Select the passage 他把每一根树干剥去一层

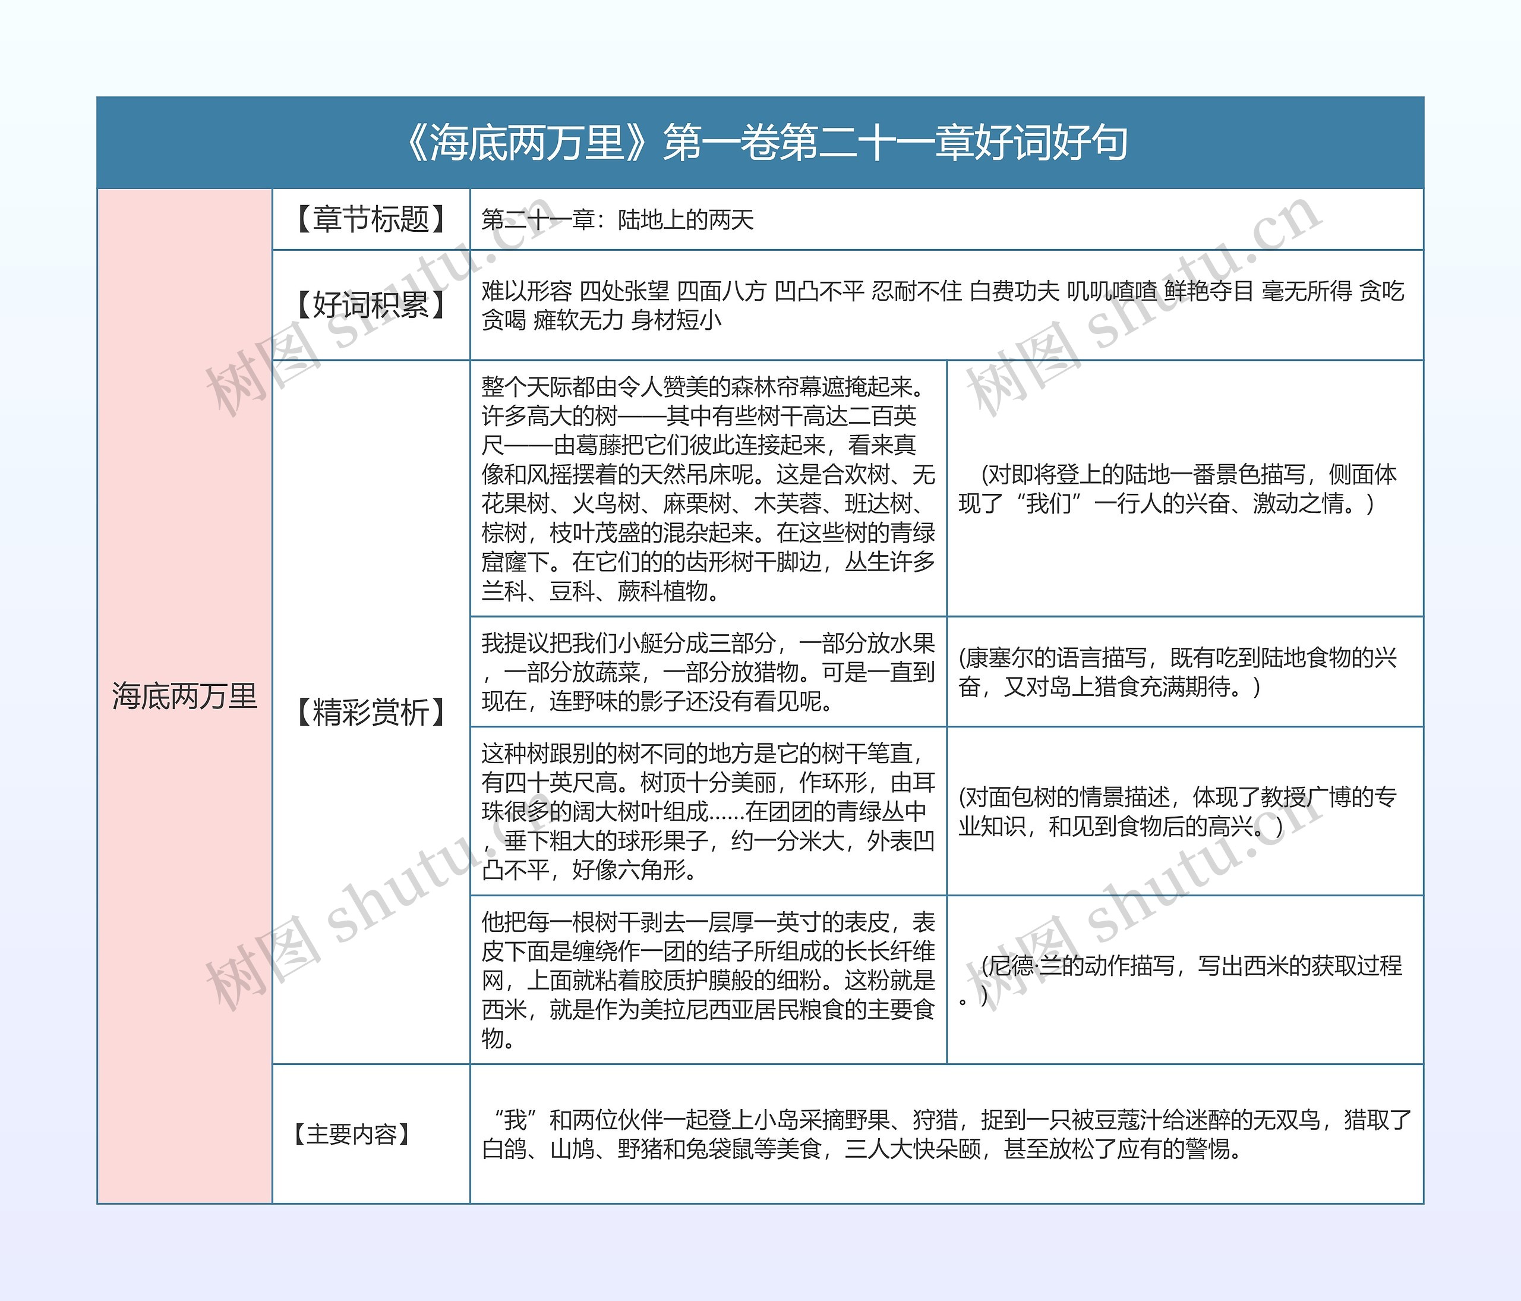pyautogui.click(x=708, y=979)
